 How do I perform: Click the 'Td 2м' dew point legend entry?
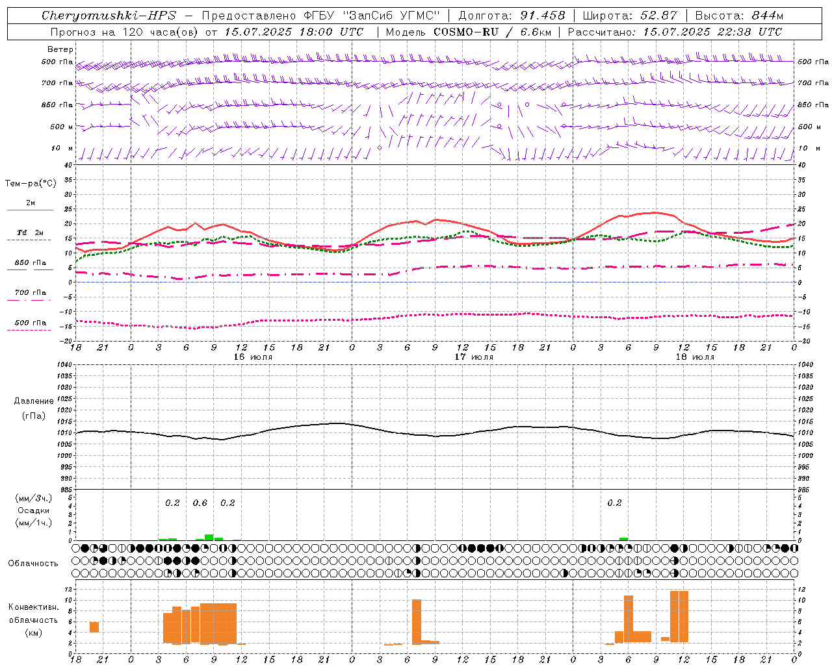pyautogui.click(x=30, y=232)
